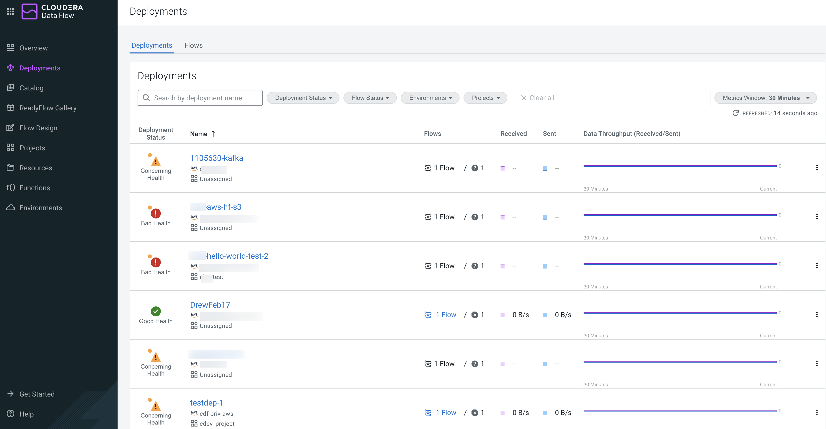Viewport: 826px width, 429px height.
Task: Expand the Deployment Status filter dropdown
Action: 303,98
